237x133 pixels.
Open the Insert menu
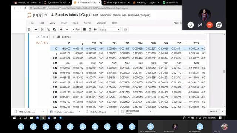pos(64,23)
